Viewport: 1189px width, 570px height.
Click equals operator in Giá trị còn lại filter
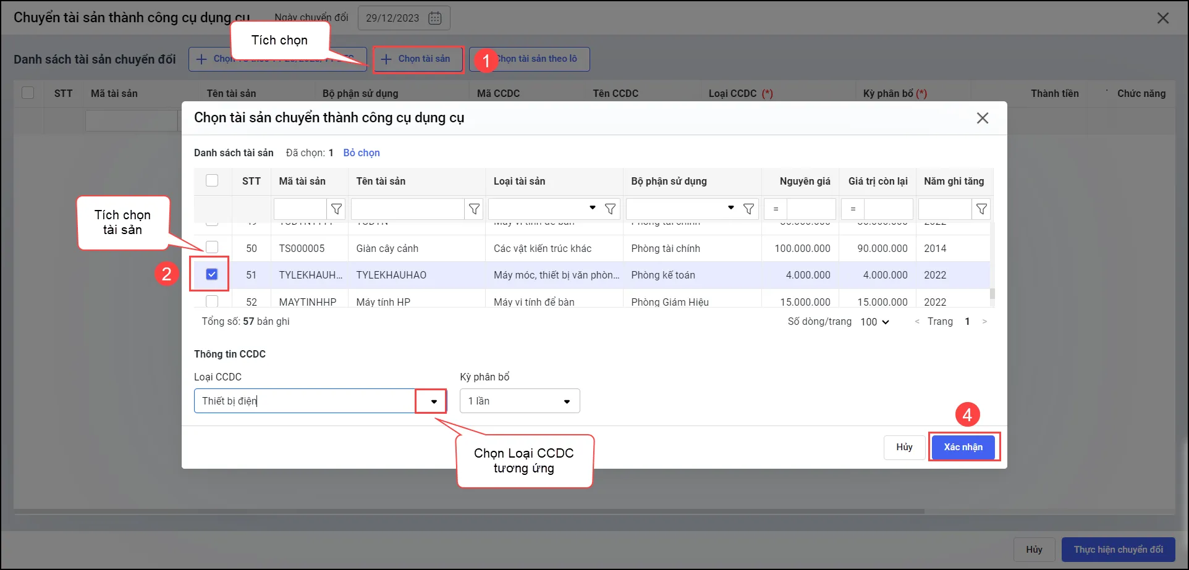[x=853, y=209]
